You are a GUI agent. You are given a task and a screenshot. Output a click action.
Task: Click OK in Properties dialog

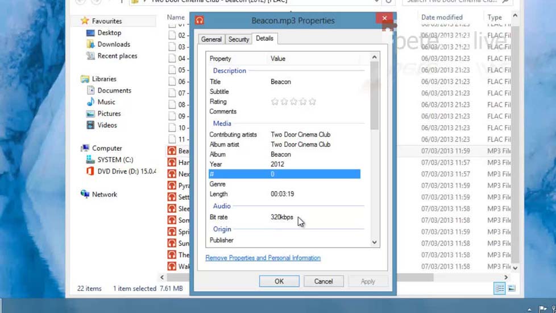pos(279,281)
